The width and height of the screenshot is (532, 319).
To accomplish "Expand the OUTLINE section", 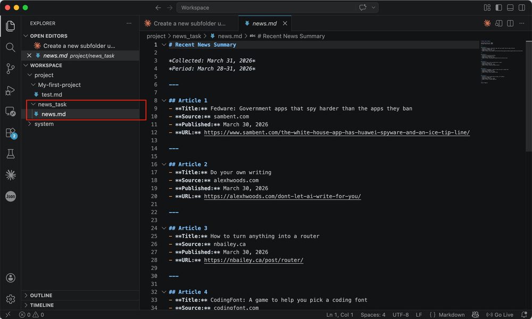I will tap(41, 296).
